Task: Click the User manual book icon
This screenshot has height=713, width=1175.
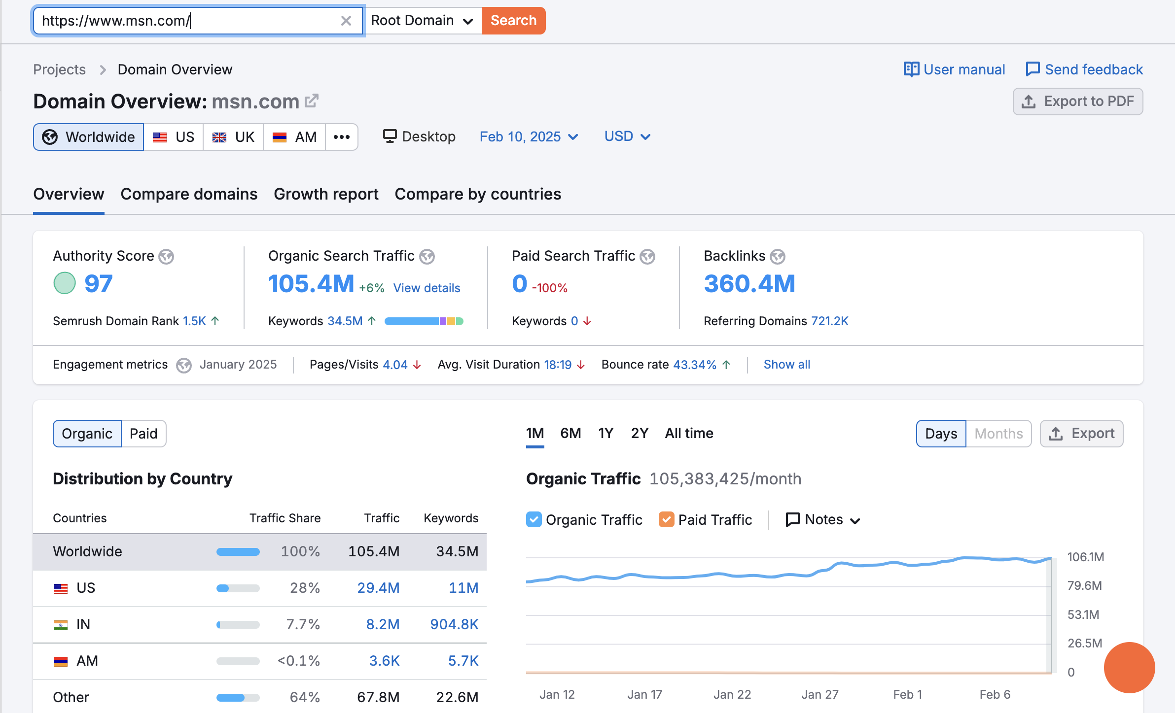Action: [x=911, y=69]
